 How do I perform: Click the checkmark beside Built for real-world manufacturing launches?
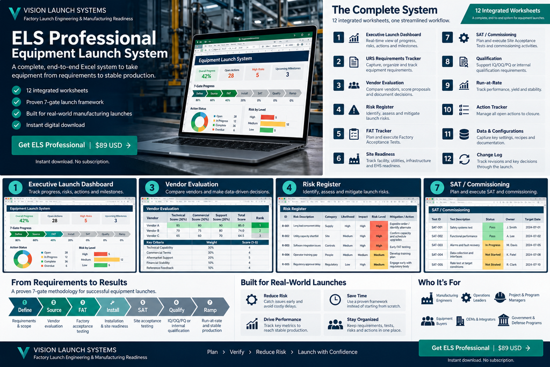pos(17,114)
